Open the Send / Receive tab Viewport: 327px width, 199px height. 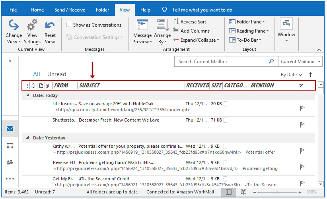[70, 10]
